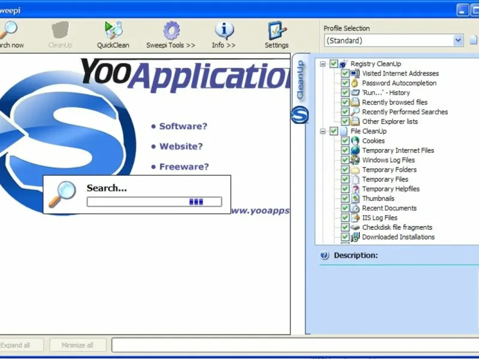The image size is (479, 359).
Task: Click the Checkdisk file fragments drive icon
Action: click(355, 227)
